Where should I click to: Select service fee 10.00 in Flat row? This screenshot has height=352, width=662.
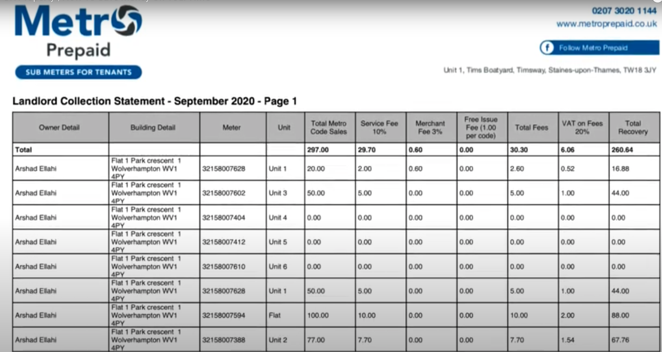click(367, 315)
